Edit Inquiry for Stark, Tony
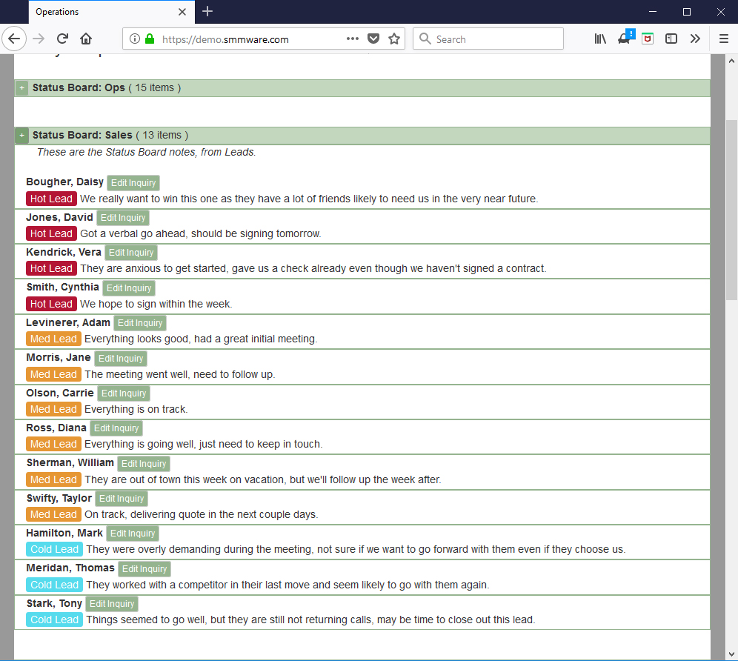The image size is (738, 661). (x=112, y=603)
